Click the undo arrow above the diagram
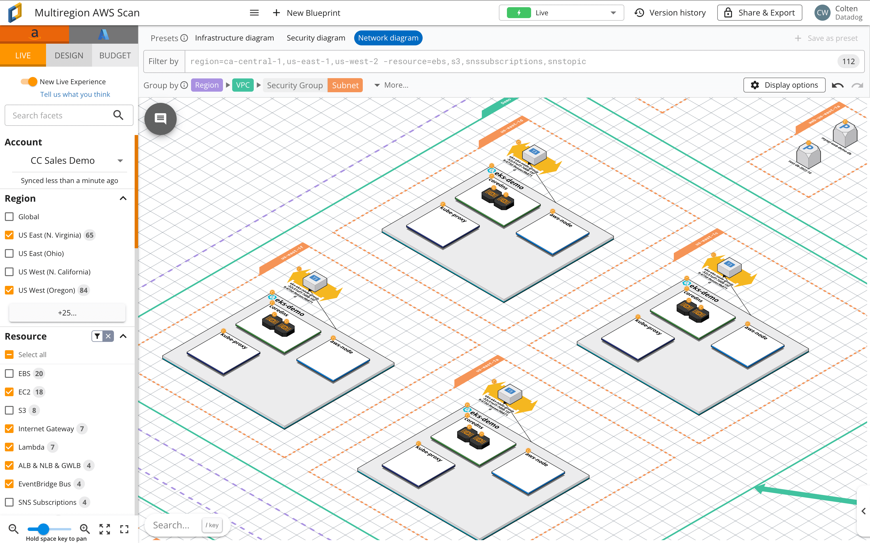The width and height of the screenshot is (870, 543). 837,85
